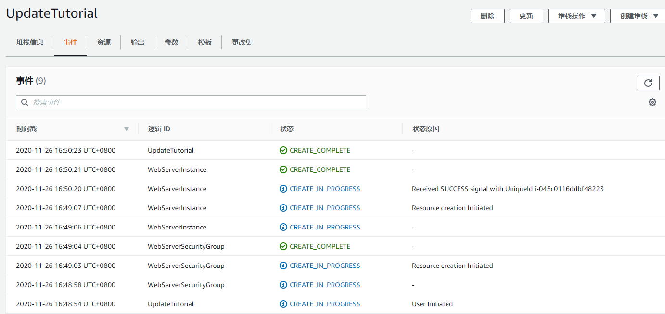This screenshot has width=665, height=314.
Task: Expand the 创建堆栈 dropdown button
Action: tap(638, 16)
